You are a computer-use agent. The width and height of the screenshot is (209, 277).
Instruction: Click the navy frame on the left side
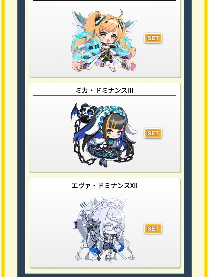(x=21, y=139)
